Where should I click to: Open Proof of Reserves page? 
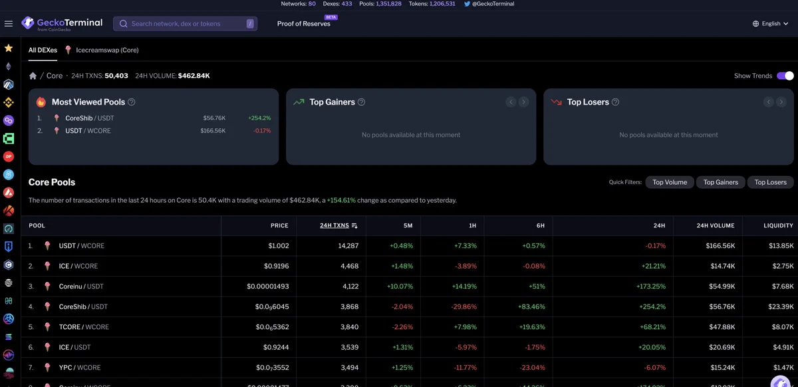[304, 24]
